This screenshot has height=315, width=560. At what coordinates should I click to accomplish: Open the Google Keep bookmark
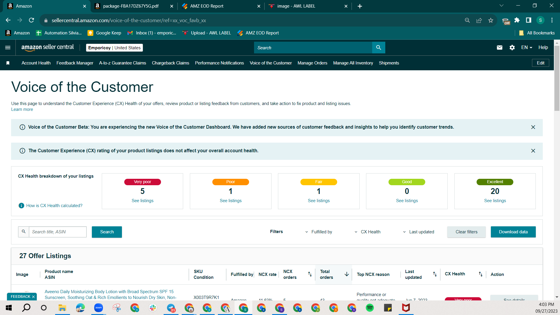[x=104, y=33]
